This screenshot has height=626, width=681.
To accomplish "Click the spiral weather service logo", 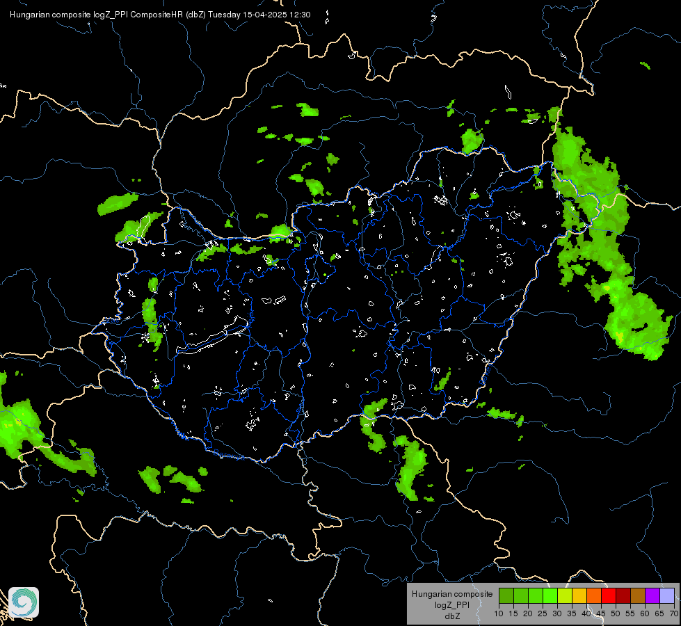I will click(x=24, y=602).
